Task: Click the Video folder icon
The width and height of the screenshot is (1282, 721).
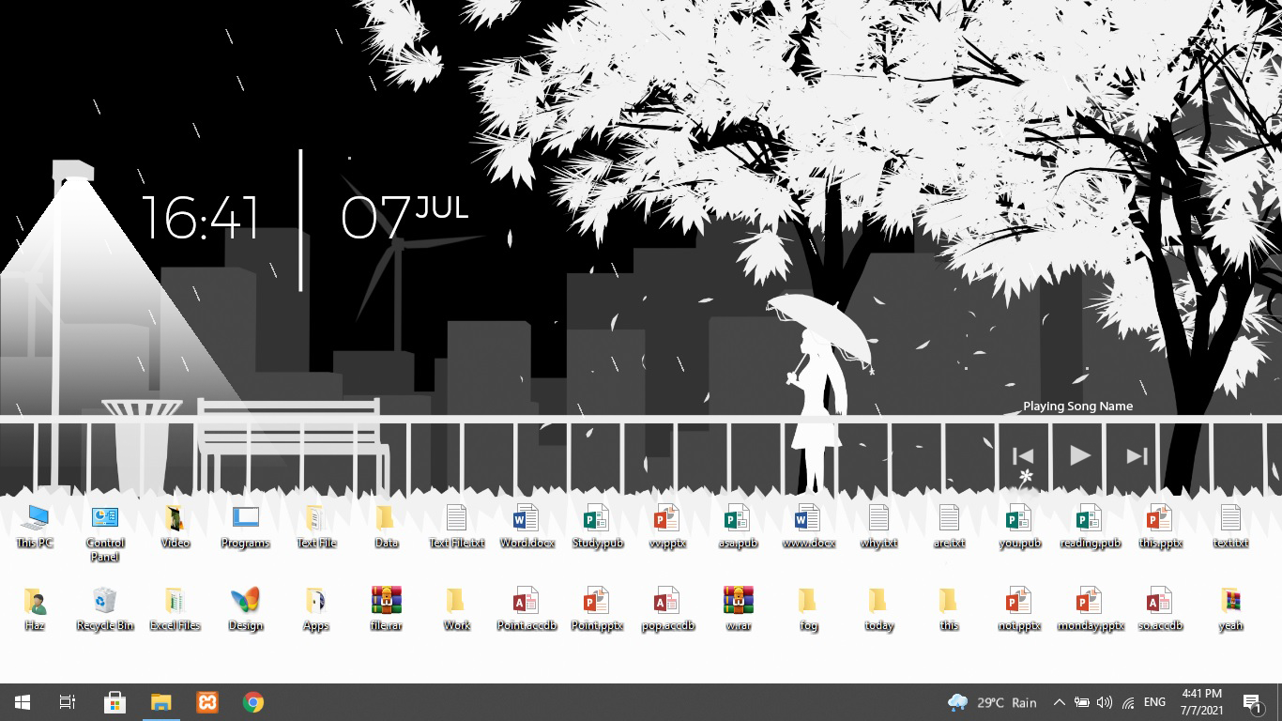Action: click(176, 526)
